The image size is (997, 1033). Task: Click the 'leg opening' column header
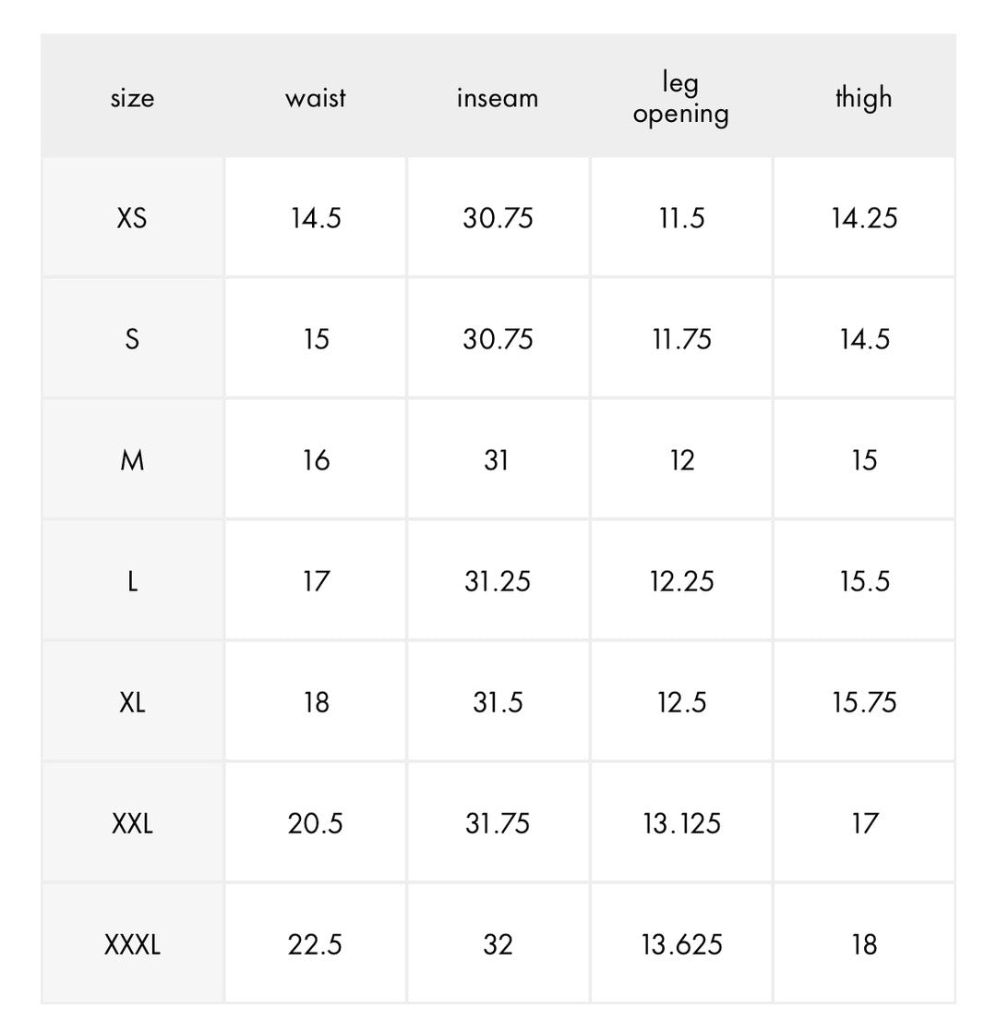pyautogui.click(x=681, y=98)
